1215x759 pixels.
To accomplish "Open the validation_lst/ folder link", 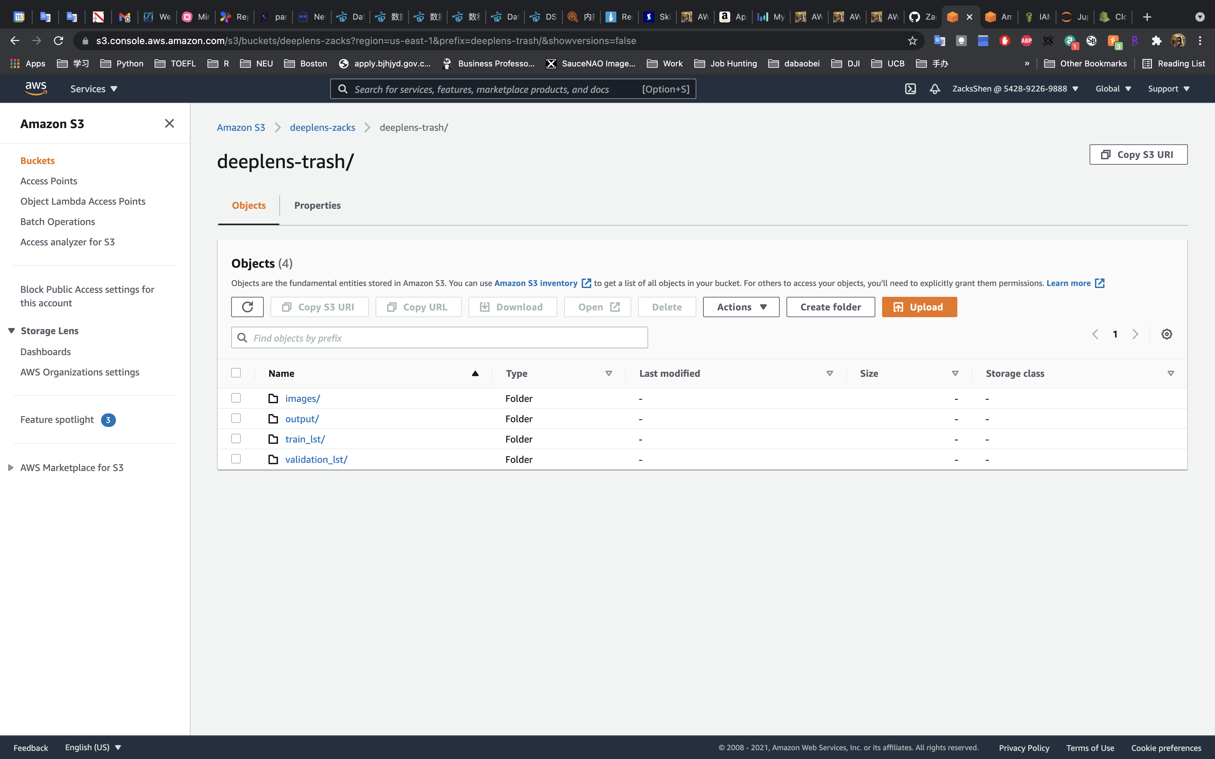I will (316, 459).
